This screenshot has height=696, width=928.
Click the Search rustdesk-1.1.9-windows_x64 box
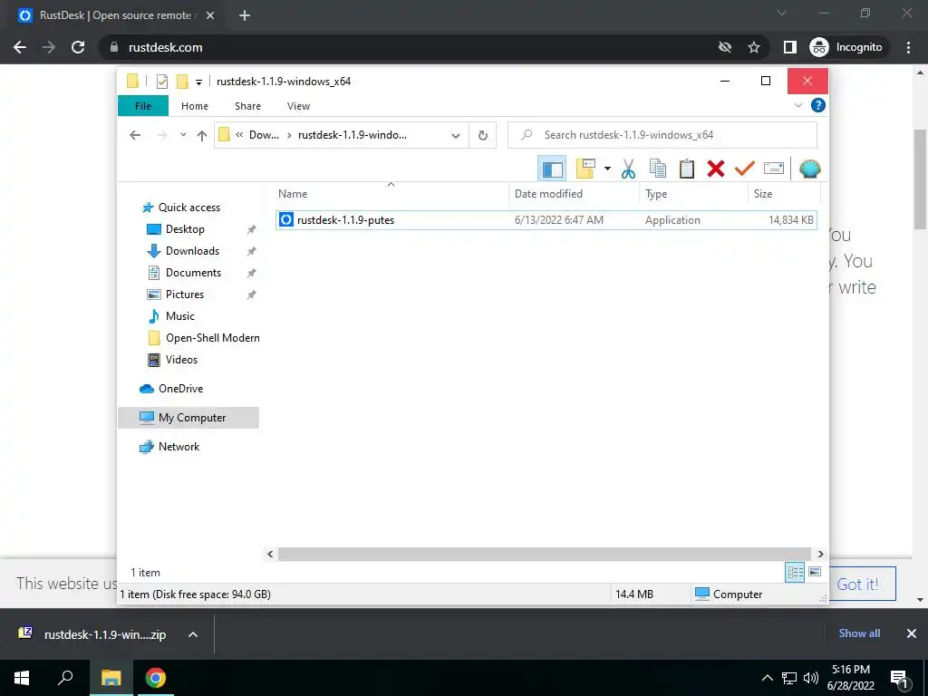662,135
